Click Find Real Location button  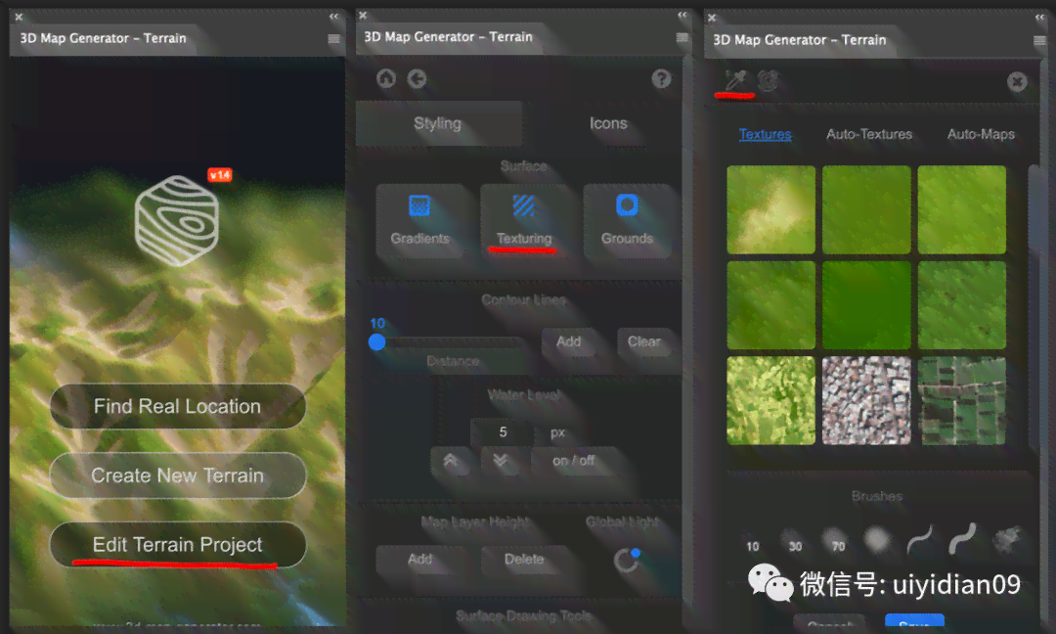tap(178, 406)
